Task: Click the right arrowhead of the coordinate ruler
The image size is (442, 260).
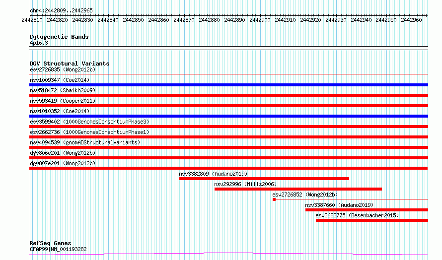Action: (x=427, y=15)
